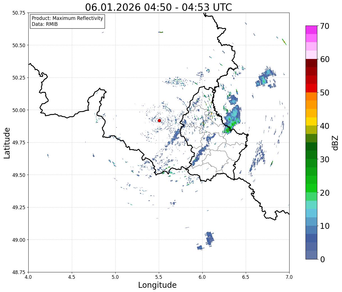
Task: Click the 'Longitude' axis label
Action: click(x=157, y=285)
